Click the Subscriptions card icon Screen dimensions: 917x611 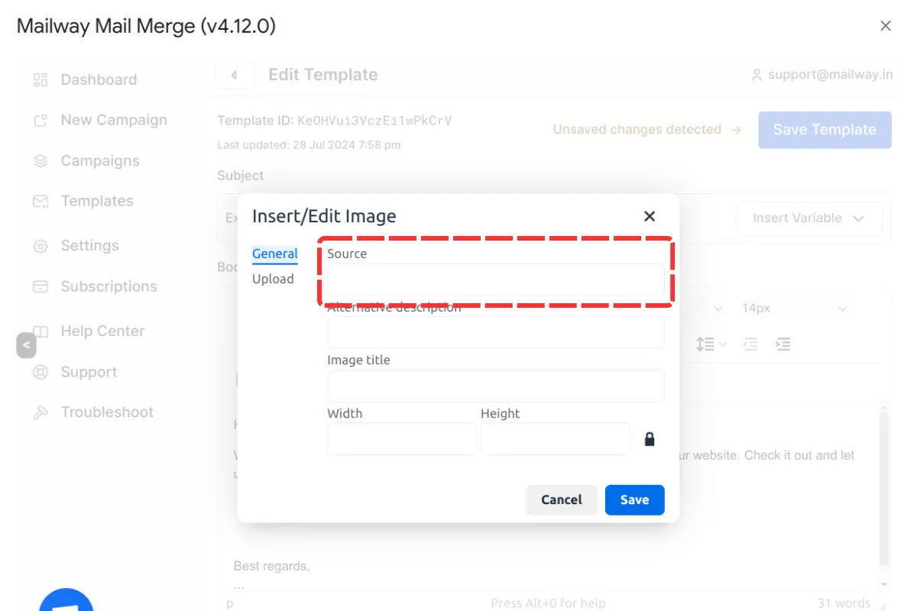(x=40, y=286)
